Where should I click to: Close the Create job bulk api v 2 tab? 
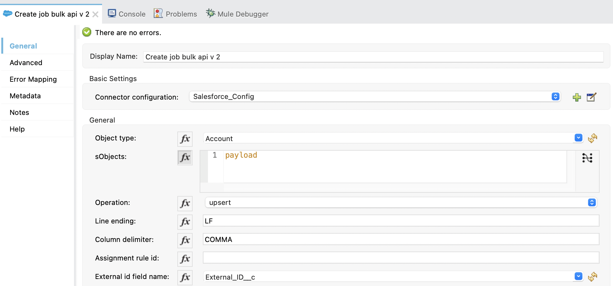coord(95,14)
